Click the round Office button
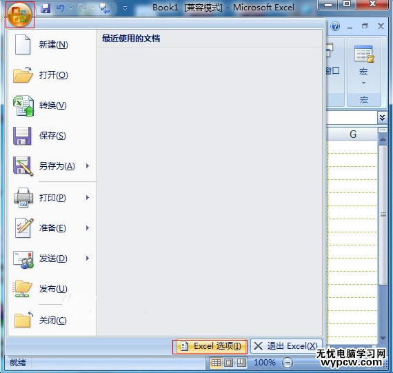 [20, 14]
